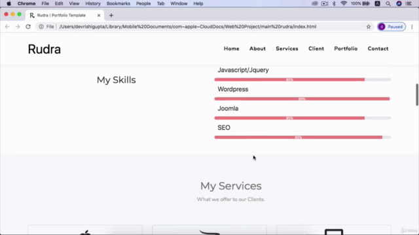Click the input source A icon
This screenshot has height=235, width=419.
click(377, 3)
